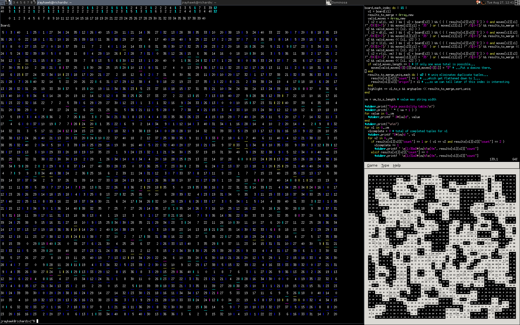Click 'results_to_merge = Array.new' line

(391, 15)
